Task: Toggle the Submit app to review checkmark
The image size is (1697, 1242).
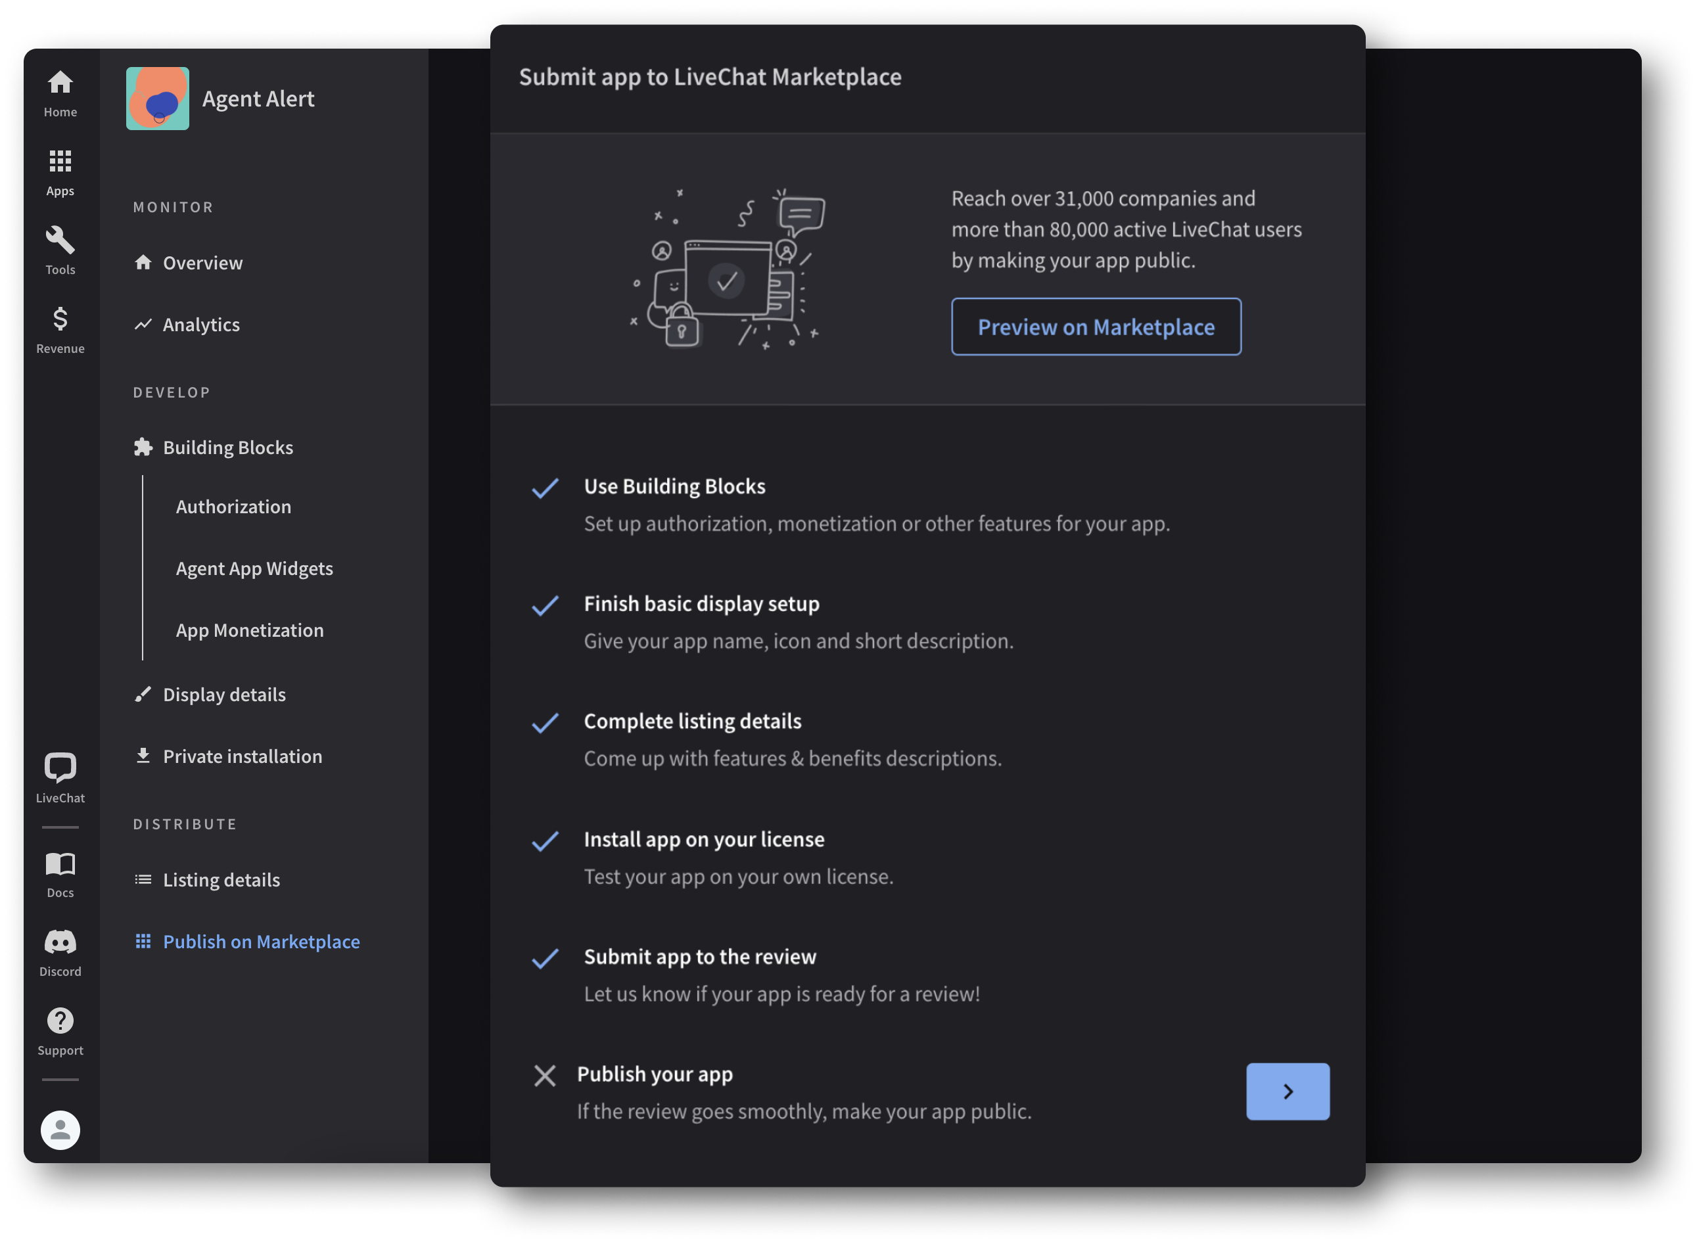Action: coord(547,956)
